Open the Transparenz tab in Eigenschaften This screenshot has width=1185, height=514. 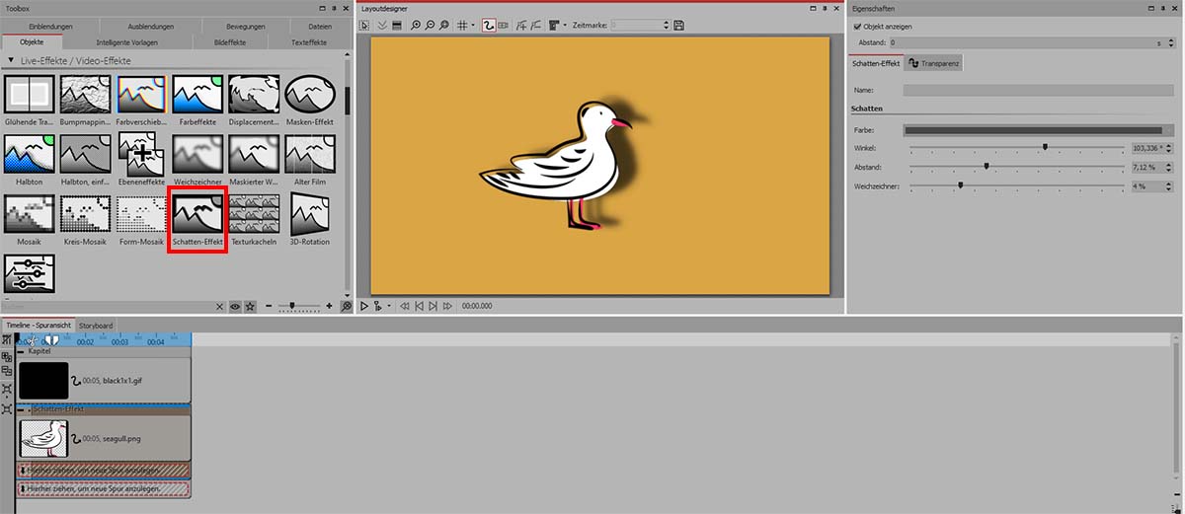click(x=933, y=63)
